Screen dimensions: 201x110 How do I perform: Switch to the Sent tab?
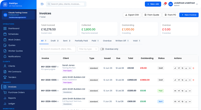click(67, 41)
